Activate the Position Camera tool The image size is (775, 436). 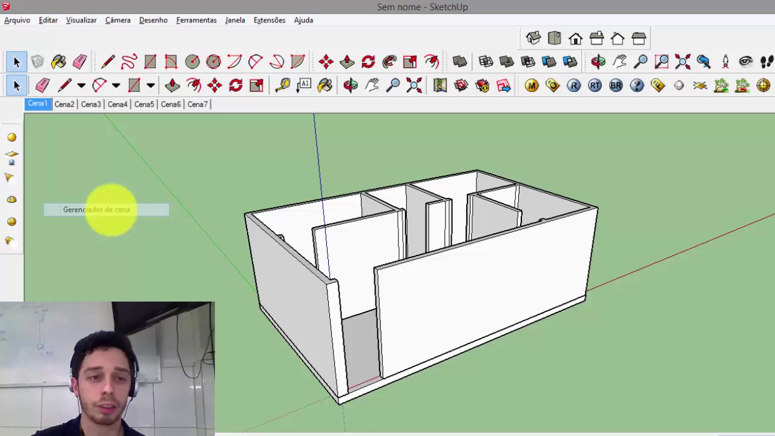pyautogui.click(x=725, y=62)
